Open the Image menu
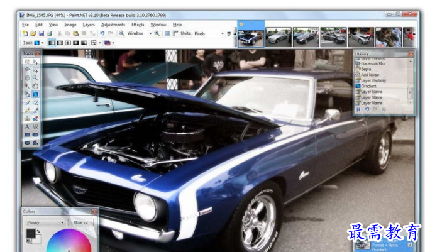Image resolution: width=425 pixels, height=252 pixels. [x=70, y=25]
